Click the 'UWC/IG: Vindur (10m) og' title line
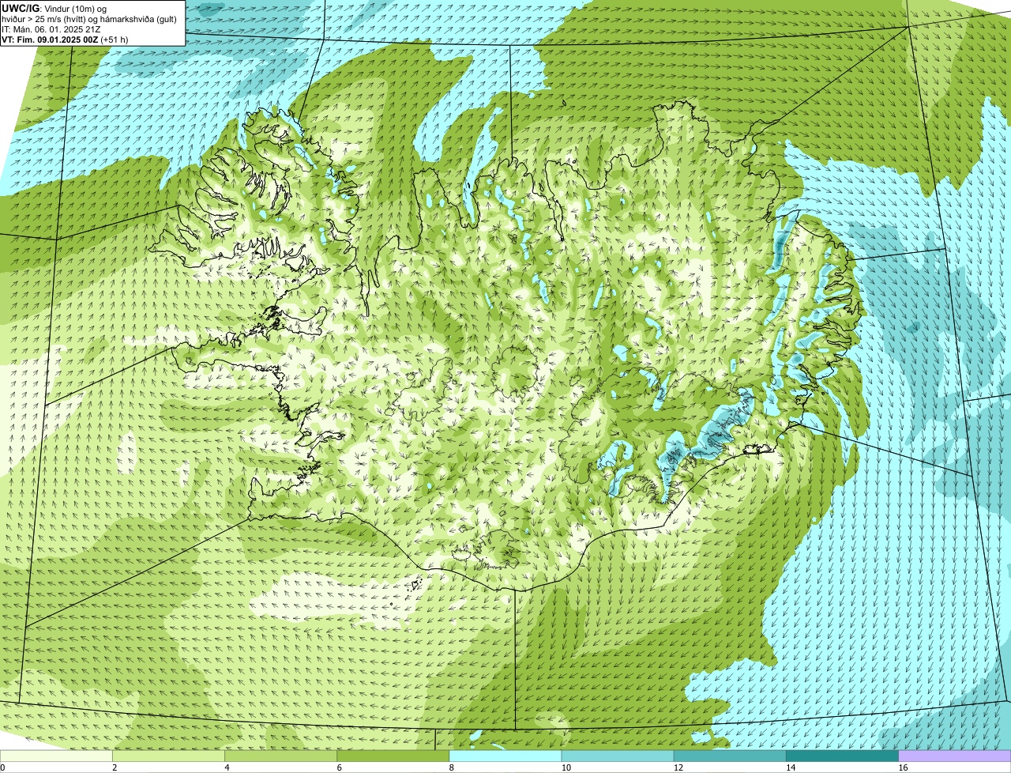The image size is (1011, 773). click(54, 8)
